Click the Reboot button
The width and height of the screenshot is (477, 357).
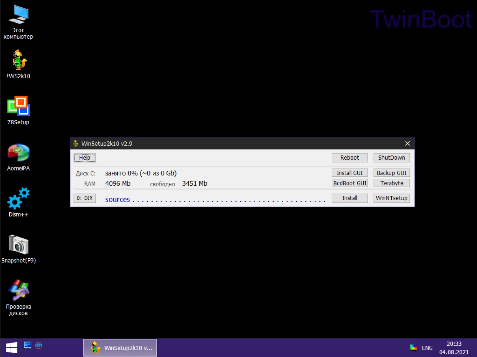[350, 157]
